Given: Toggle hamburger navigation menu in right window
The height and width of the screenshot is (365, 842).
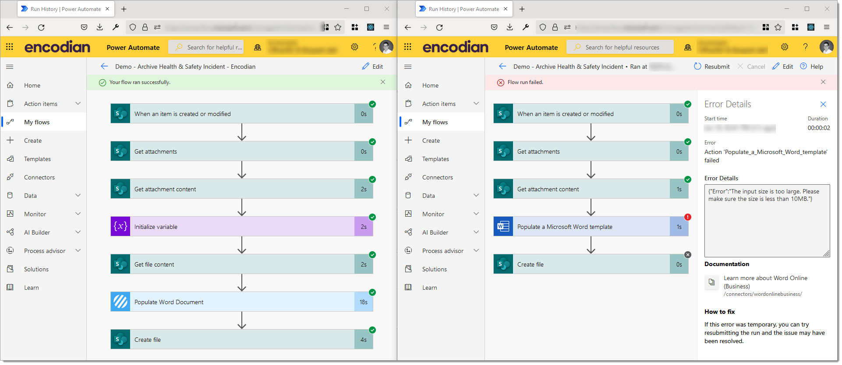Looking at the screenshot, I should [408, 67].
